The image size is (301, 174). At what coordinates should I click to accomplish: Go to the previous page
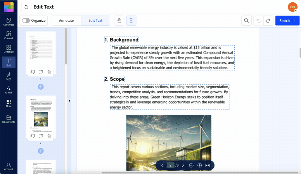pos(162,165)
